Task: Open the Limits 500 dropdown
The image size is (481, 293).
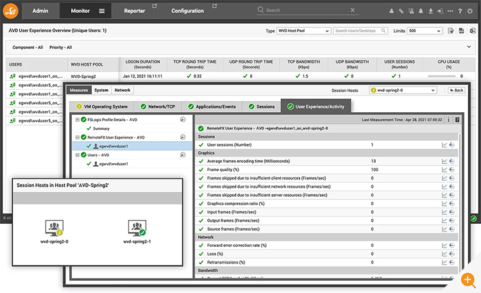Action: click(x=425, y=31)
